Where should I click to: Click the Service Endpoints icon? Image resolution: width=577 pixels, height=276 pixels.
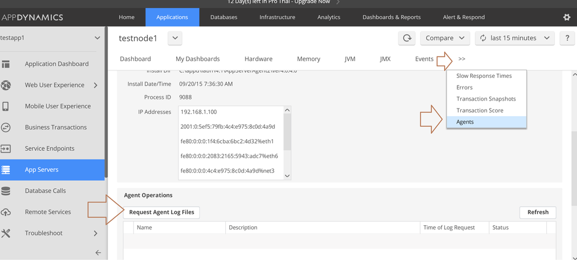(x=6, y=148)
